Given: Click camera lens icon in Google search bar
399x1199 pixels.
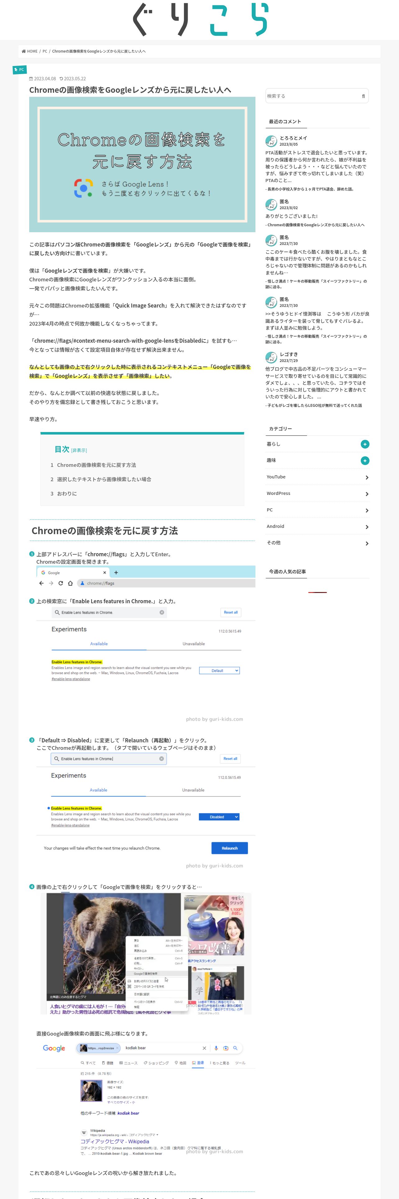Looking at the screenshot, I should coord(226,1048).
